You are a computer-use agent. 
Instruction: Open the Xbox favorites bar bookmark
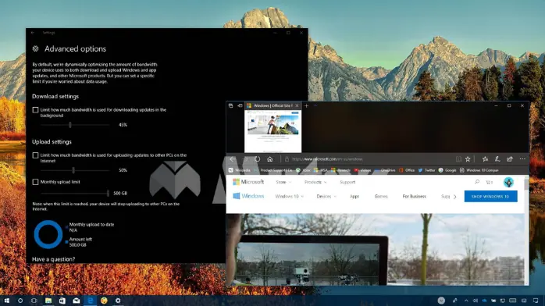pyautogui.click(x=303, y=170)
